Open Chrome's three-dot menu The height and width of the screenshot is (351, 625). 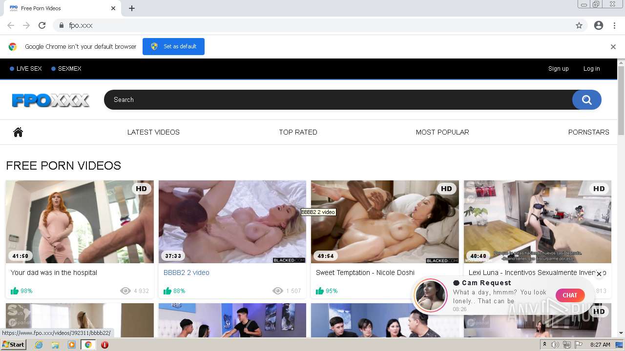pos(614,25)
